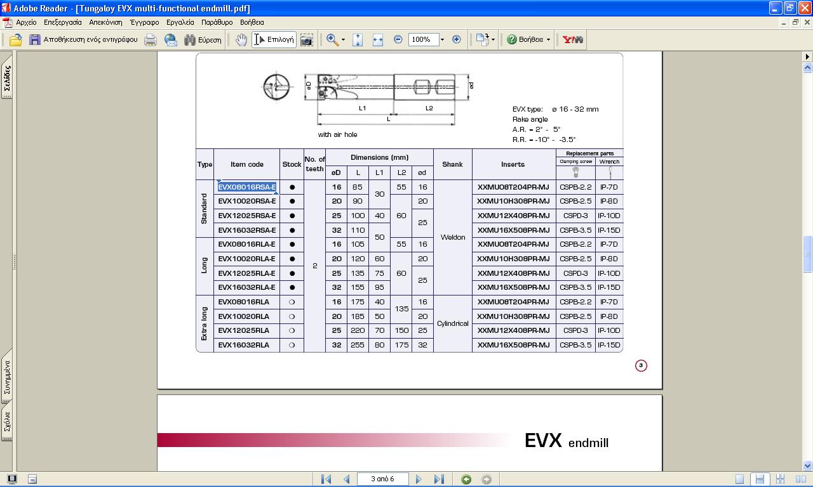Viewport: 813px width, 487px height.
Task: Click the EVX16032RLA item code cell
Action: 247,345
